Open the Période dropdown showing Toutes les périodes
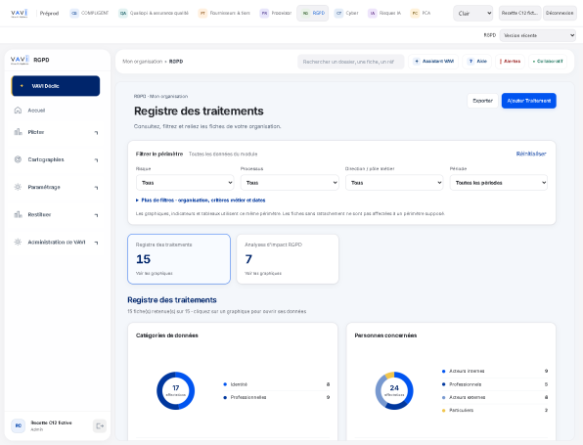 coord(499,183)
